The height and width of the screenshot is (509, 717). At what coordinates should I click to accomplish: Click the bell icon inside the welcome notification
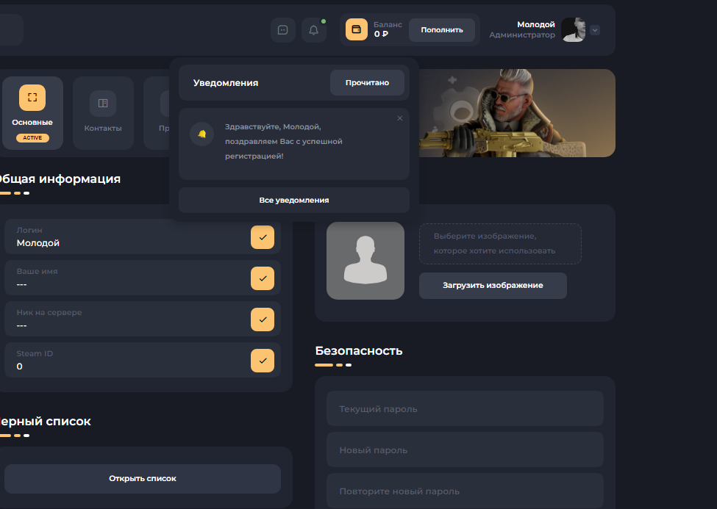point(201,134)
